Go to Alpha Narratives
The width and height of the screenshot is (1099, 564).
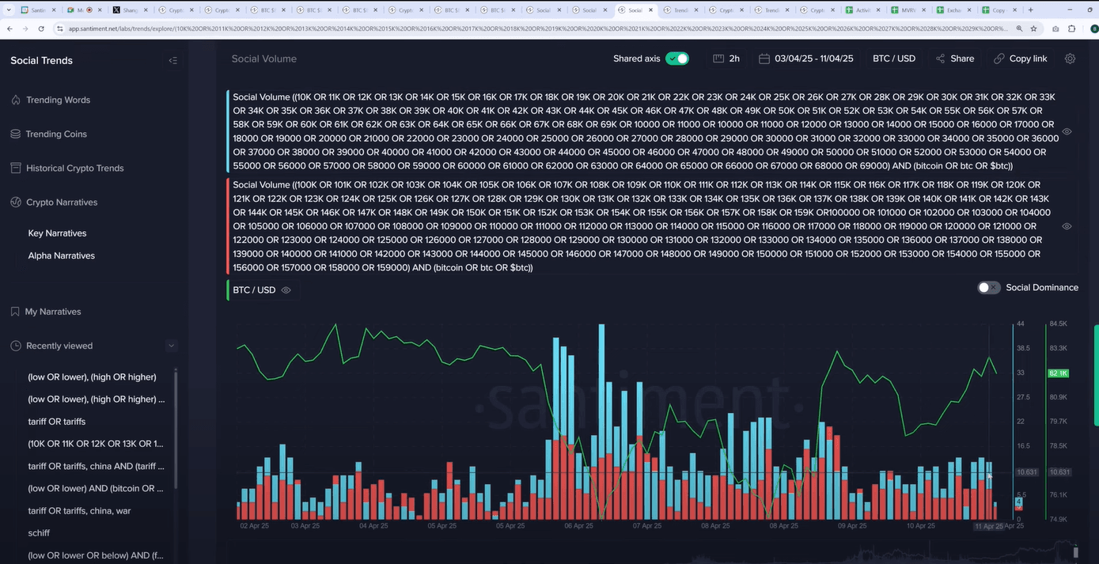[61, 256]
